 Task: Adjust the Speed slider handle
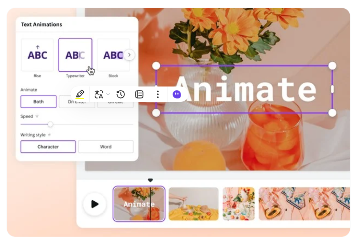pos(50,124)
